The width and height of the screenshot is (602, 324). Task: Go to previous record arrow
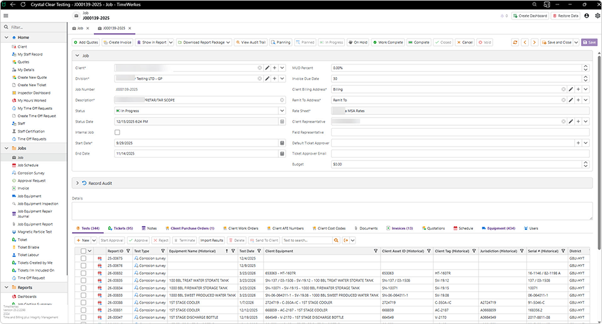(525, 42)
